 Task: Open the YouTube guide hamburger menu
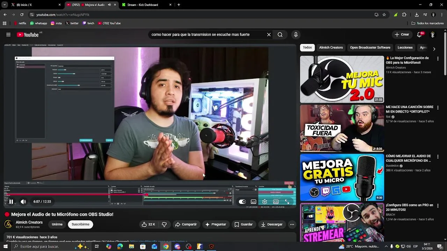point(8,35)
